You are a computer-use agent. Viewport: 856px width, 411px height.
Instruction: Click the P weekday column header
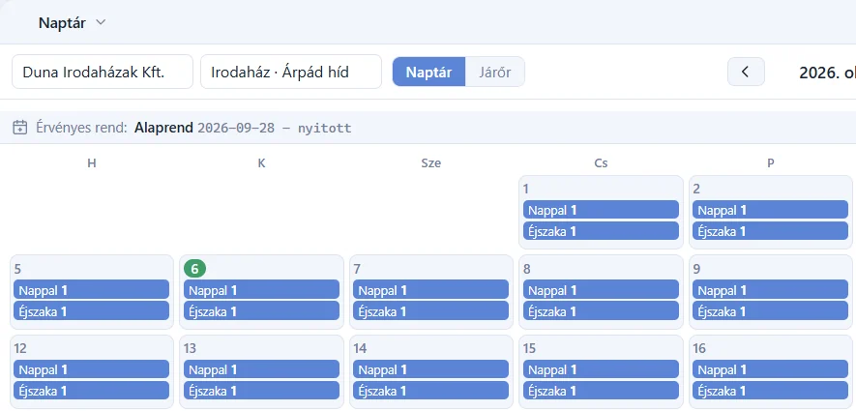770,162
